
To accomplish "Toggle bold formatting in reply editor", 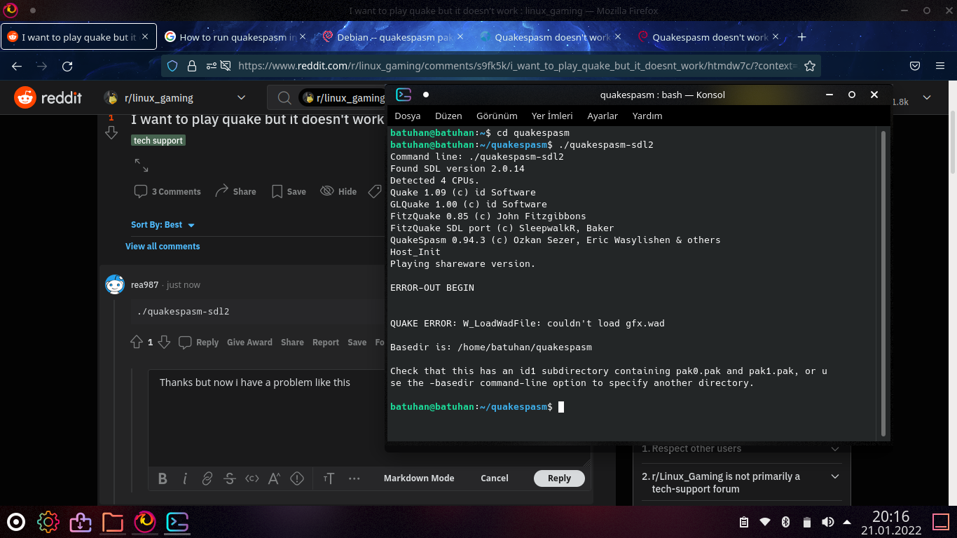I will click(163, 478).
